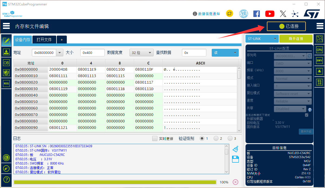Open the 模式 Normal dropdown

point(293,79)
